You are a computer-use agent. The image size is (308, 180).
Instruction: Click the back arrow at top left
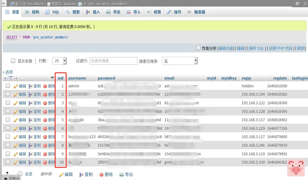click(x=4, y=3)
